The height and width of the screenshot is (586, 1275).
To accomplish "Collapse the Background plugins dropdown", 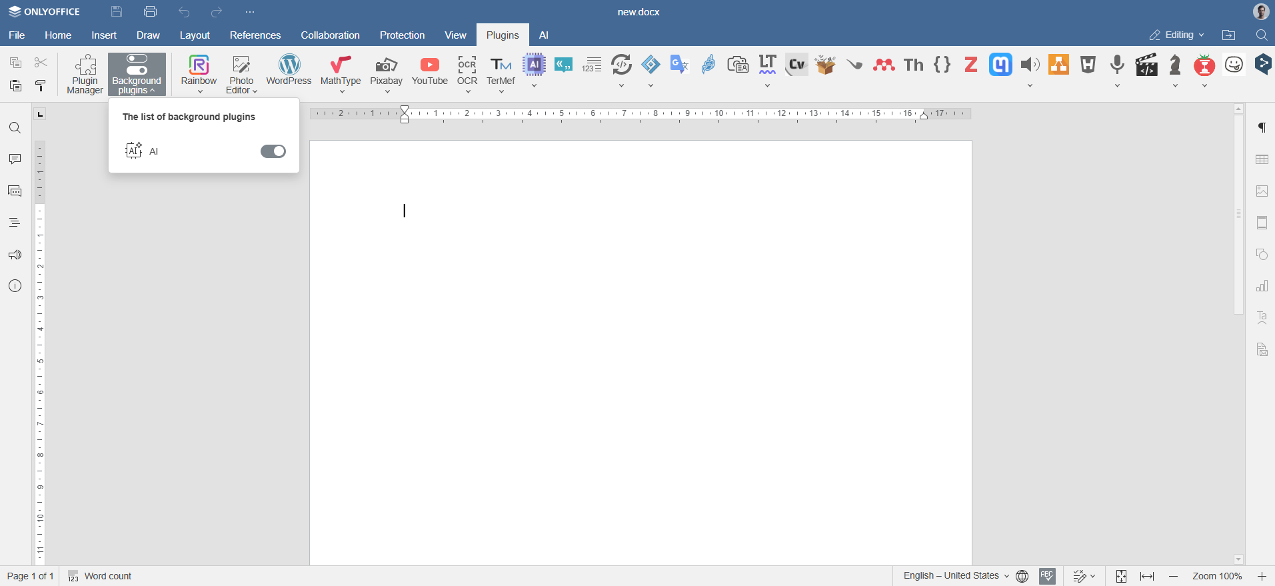I will coord(137,74).
